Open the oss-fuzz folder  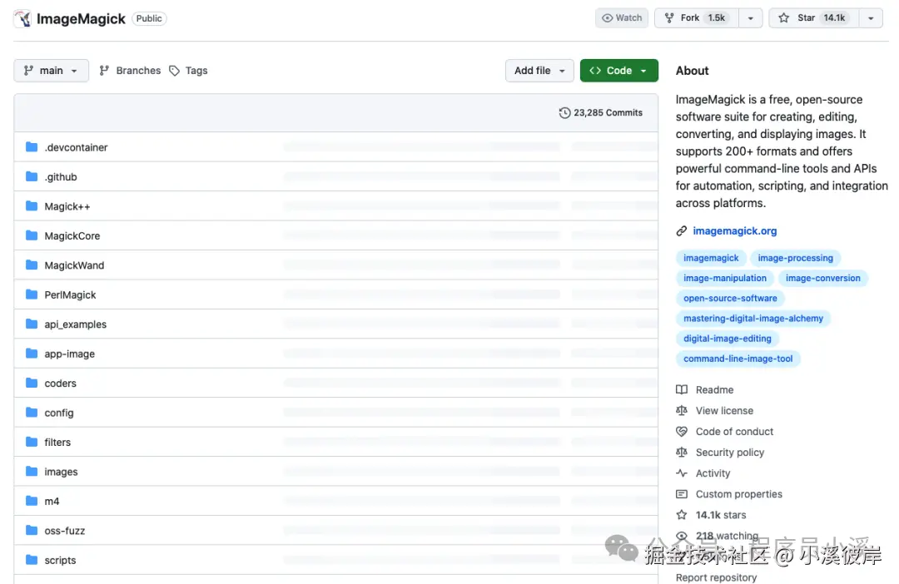(x=65, y=531)
